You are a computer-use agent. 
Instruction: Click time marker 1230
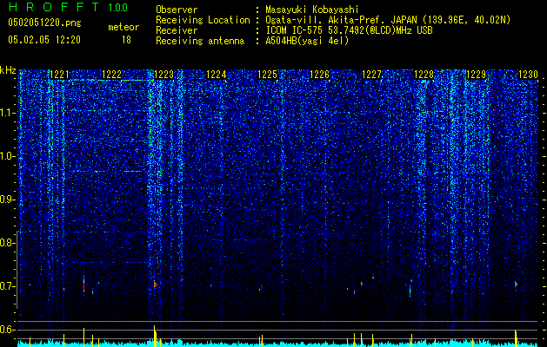528,75
